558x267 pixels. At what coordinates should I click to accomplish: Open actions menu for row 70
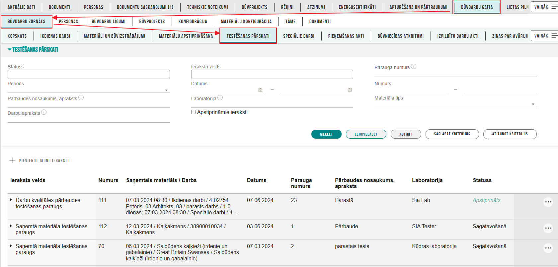[x=548, y=248]
